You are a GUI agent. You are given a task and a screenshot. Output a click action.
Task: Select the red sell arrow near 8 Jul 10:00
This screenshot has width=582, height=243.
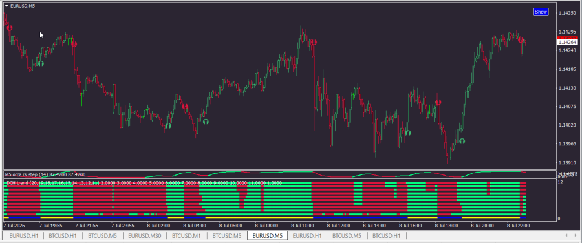(314, 42)
